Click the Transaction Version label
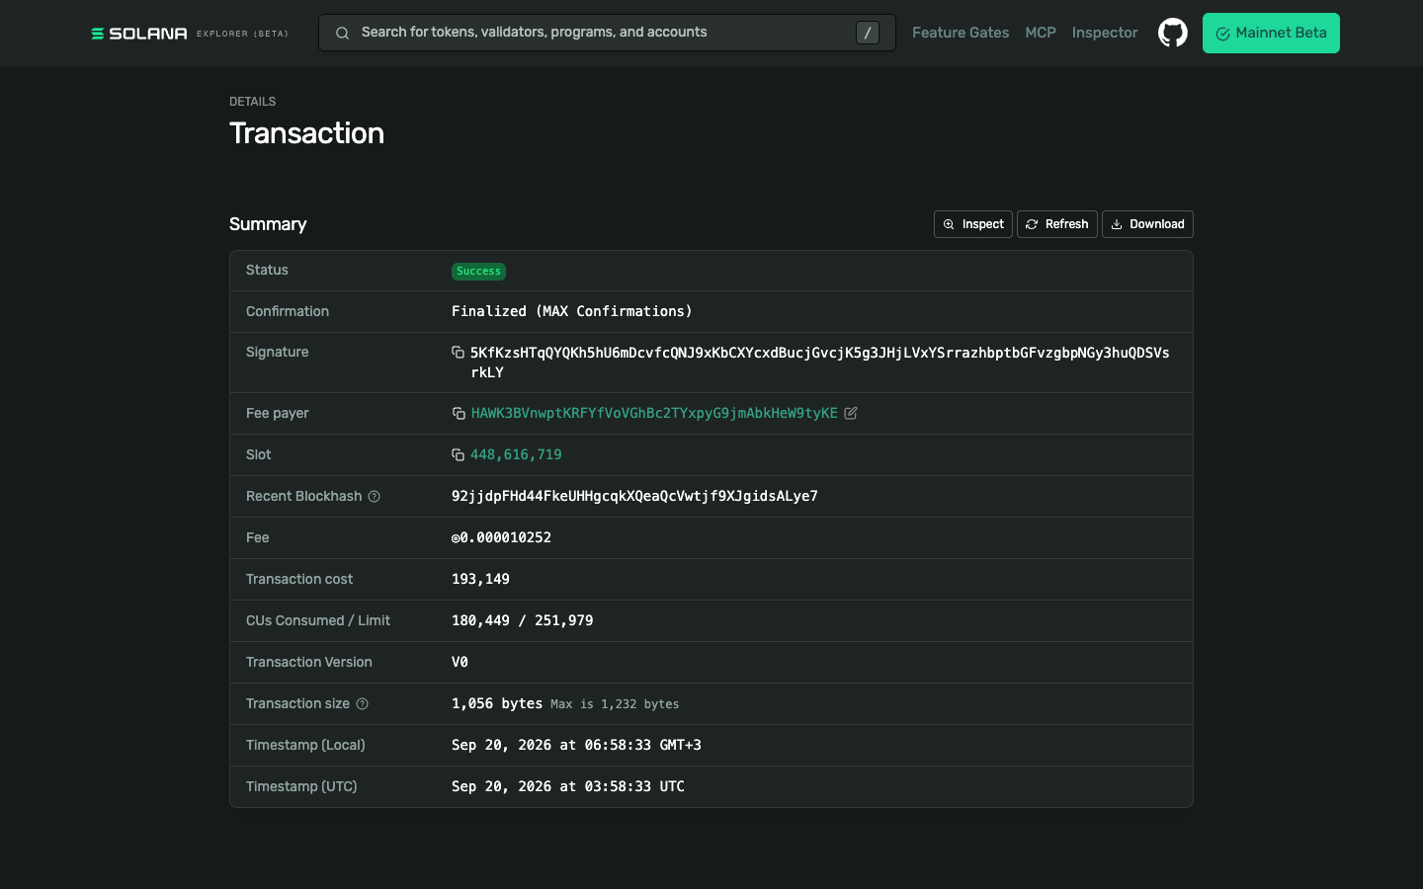Viewport: 1423px width, 889px height. click(309, 662)
